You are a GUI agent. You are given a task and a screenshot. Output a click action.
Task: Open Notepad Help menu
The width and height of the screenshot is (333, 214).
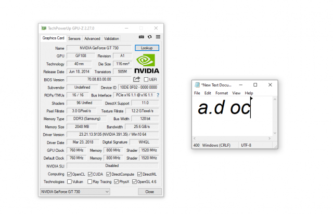(x=249, y=93)
